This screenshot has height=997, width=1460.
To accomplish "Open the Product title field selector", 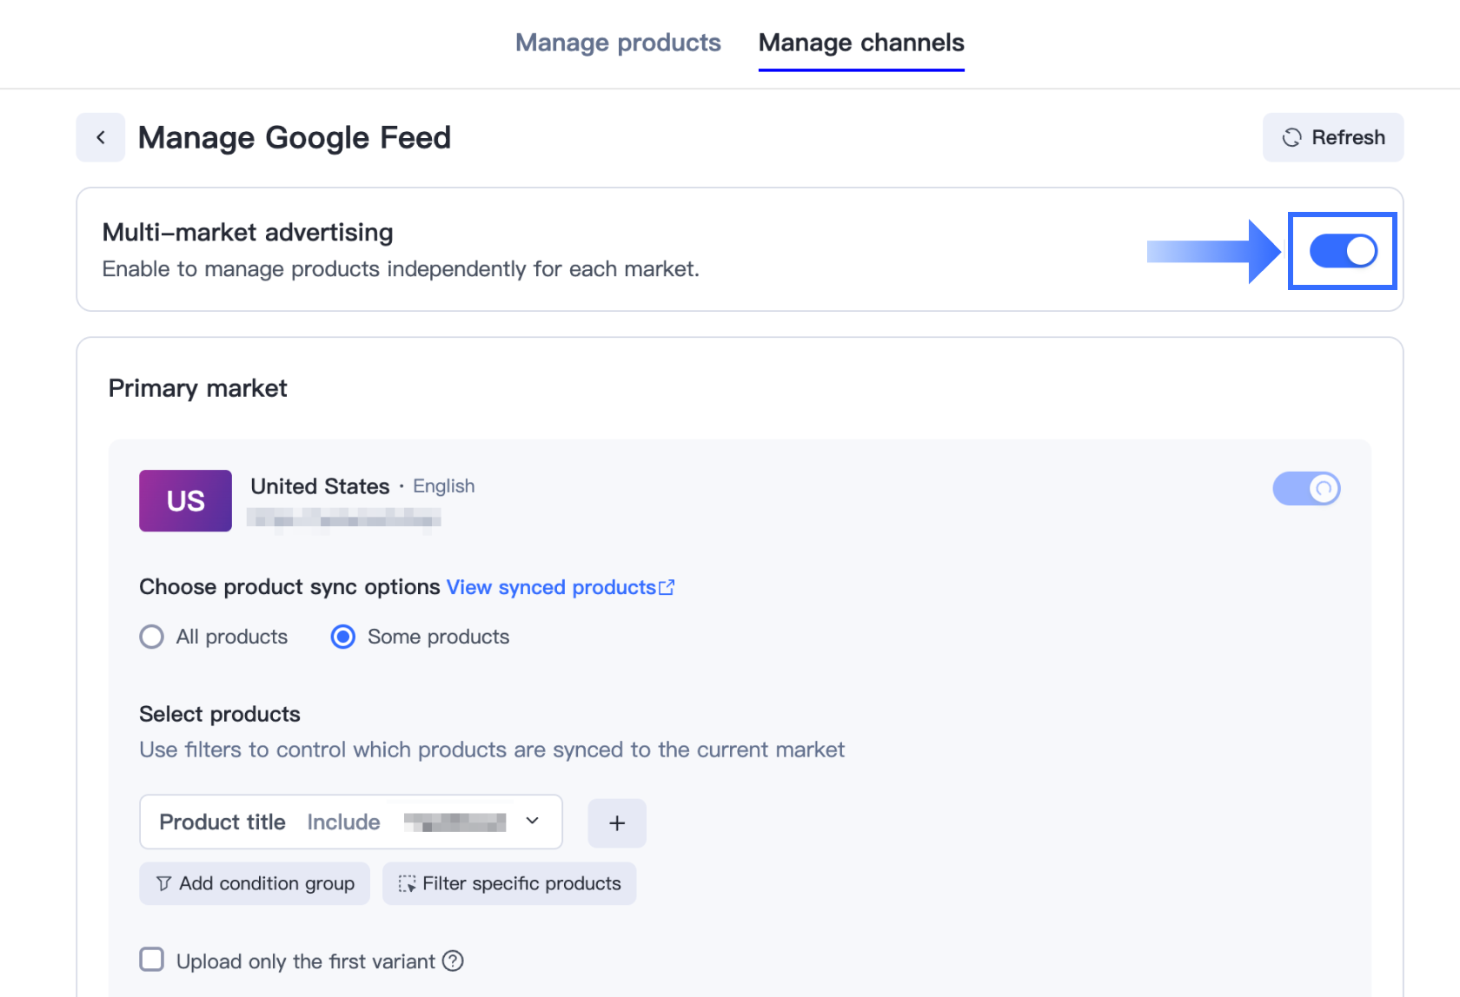I will coord(222,822).
